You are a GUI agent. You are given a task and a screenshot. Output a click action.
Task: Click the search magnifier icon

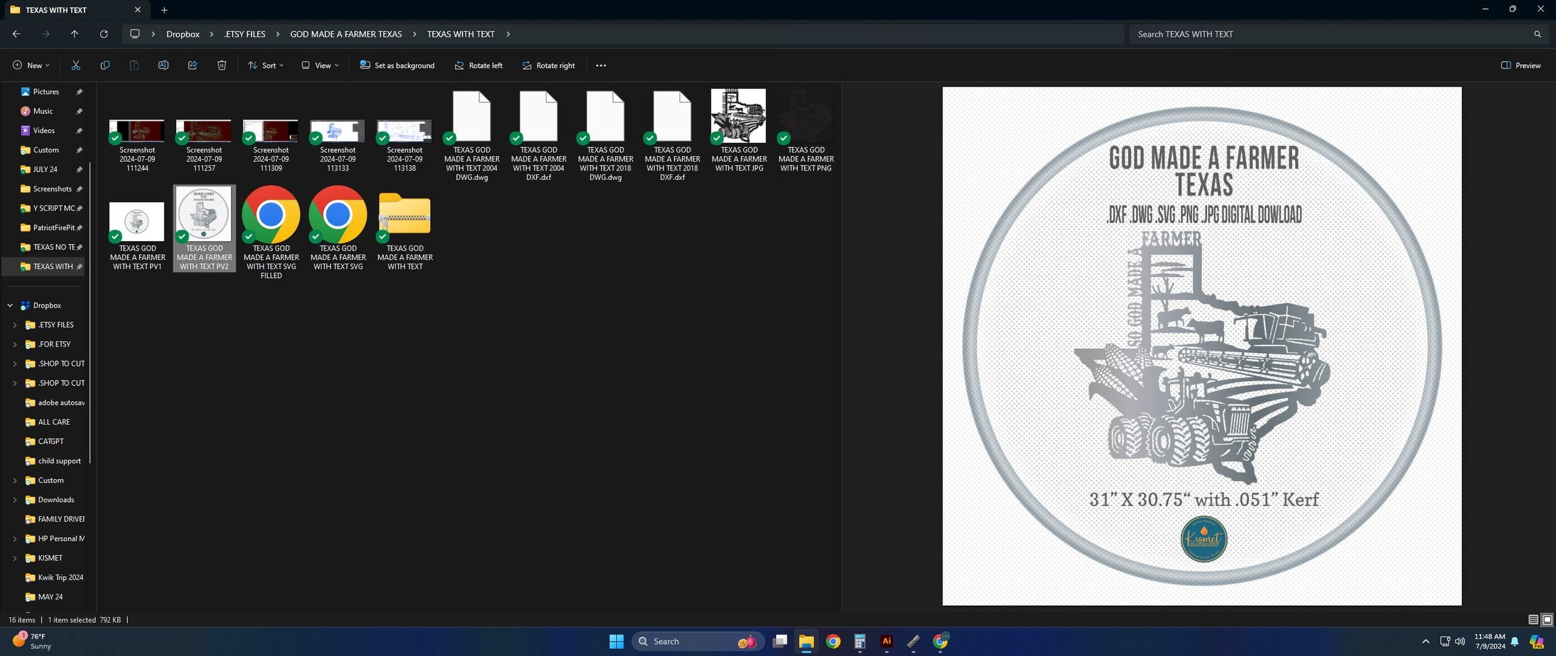click(x=1537, y=34)
